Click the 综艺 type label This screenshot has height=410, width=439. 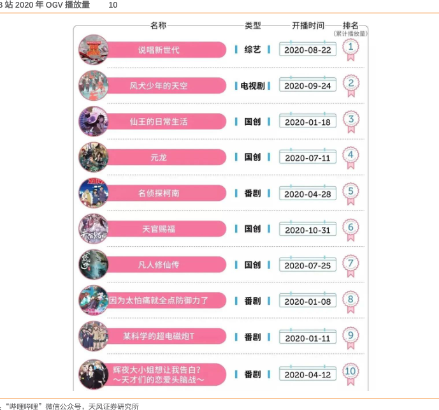click(252, 50)
